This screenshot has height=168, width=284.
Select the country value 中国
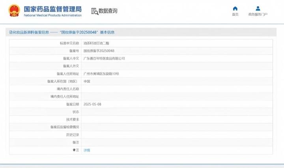tap(87, 81)
